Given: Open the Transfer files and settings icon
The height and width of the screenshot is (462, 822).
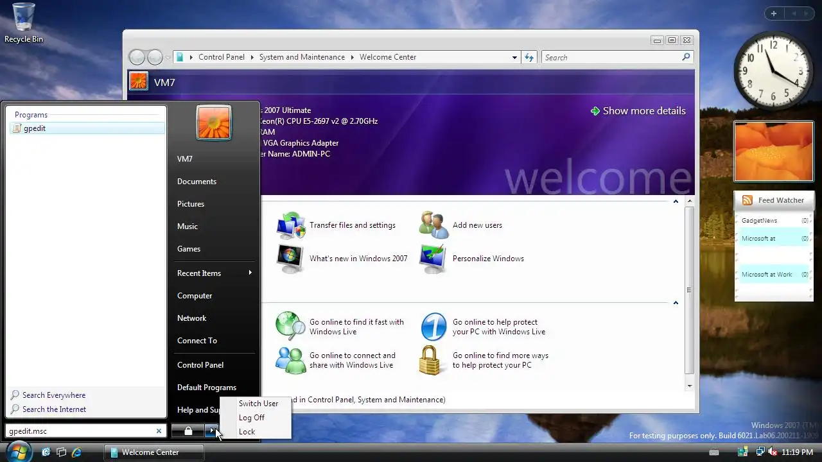Looking at the screenshot, I should (291, 225).
